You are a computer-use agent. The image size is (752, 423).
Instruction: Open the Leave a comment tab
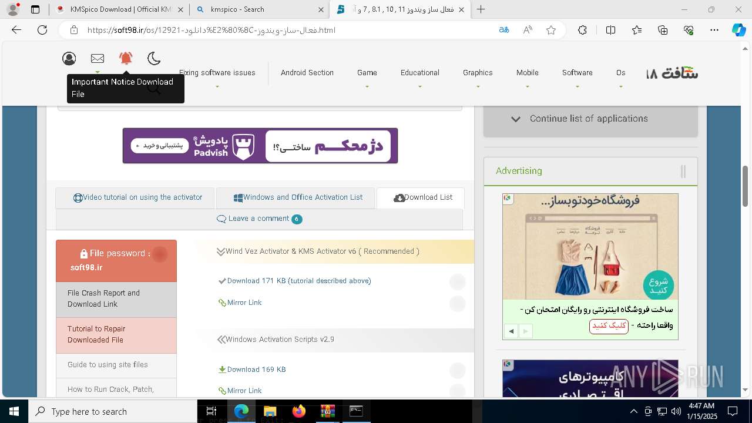click(259, 219)
